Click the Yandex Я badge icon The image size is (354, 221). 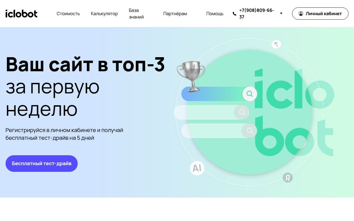[288, 177]
